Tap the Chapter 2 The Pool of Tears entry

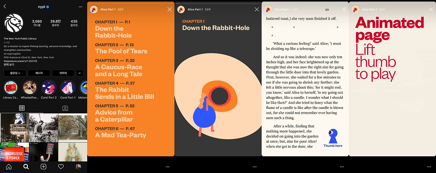[121, 48]
